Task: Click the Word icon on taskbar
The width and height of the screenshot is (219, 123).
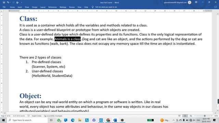Action: pos(115,120)
